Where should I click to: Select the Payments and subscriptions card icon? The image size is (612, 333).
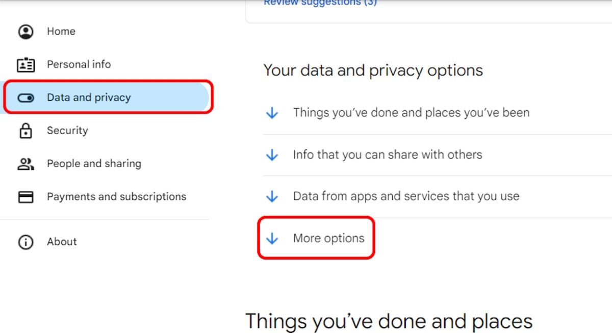(25, 196)
